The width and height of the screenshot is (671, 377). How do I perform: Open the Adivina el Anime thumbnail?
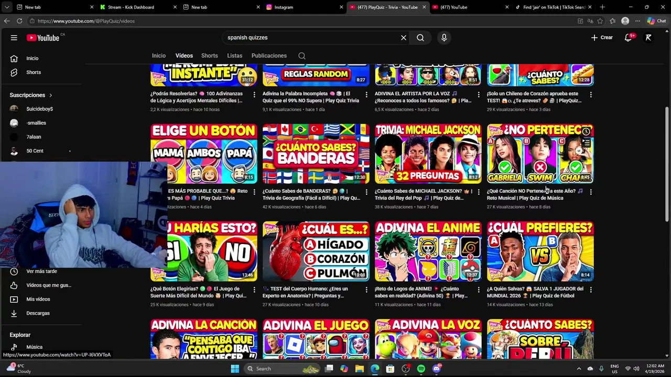428,251
